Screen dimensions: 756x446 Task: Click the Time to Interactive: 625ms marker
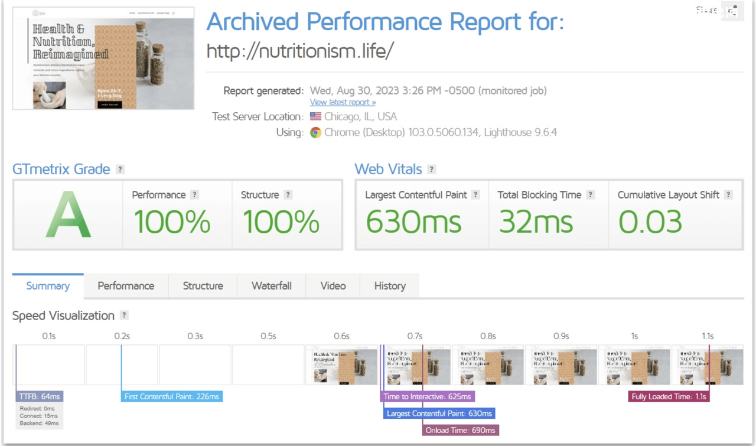pos(427,396)
